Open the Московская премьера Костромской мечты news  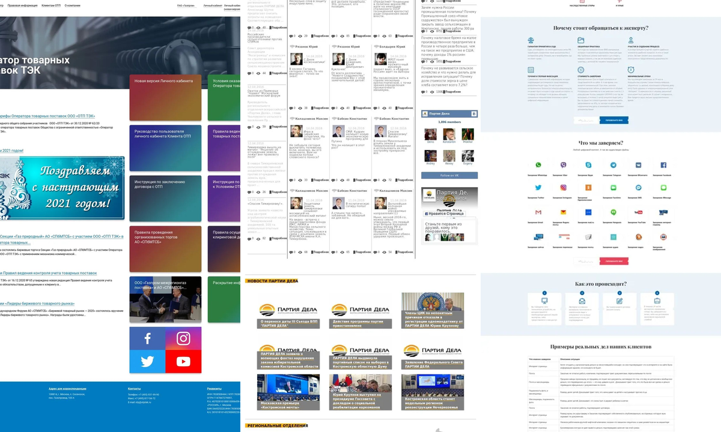[x=288, y=392]
